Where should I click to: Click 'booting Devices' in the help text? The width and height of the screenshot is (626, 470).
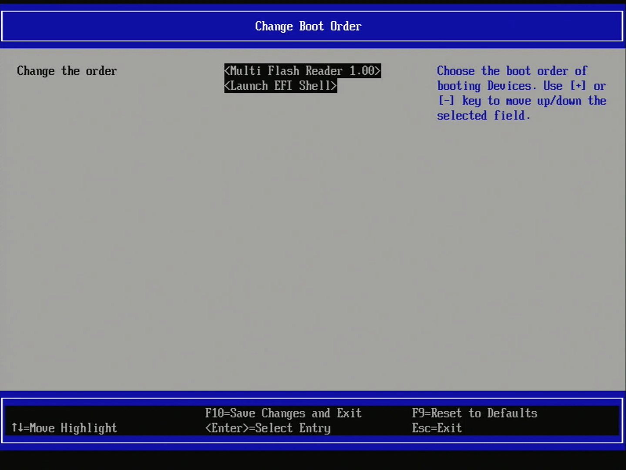pyautogui.click(x=484, y=86)
